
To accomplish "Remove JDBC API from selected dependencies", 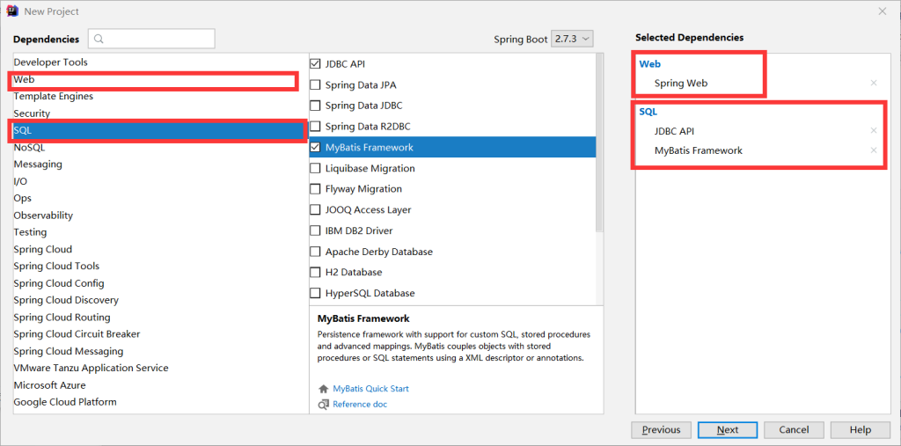I will [x=873, y=131].
